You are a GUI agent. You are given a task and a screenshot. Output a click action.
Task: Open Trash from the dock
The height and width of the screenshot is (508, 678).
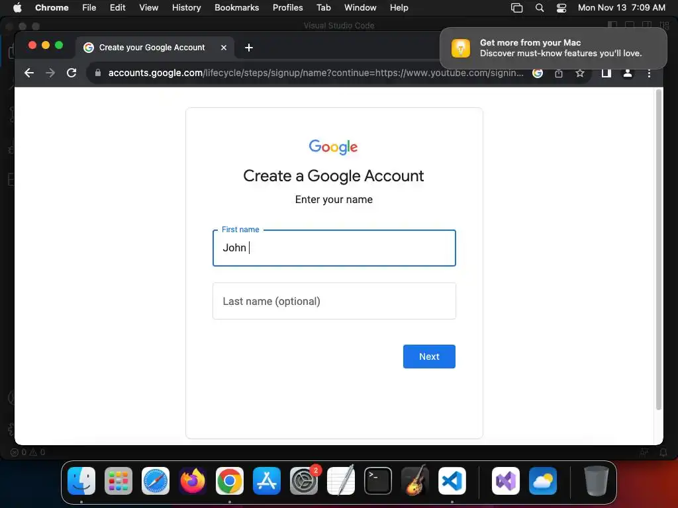[597, 481]
